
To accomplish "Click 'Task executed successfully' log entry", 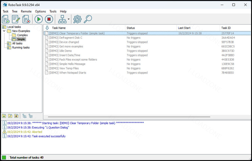I will pos(36,136).
